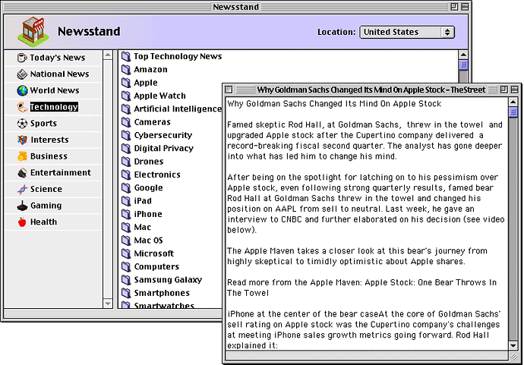Click the Sports soccer ball icon
Viewport: 524px width, 365px height.
tap(22, 124)
